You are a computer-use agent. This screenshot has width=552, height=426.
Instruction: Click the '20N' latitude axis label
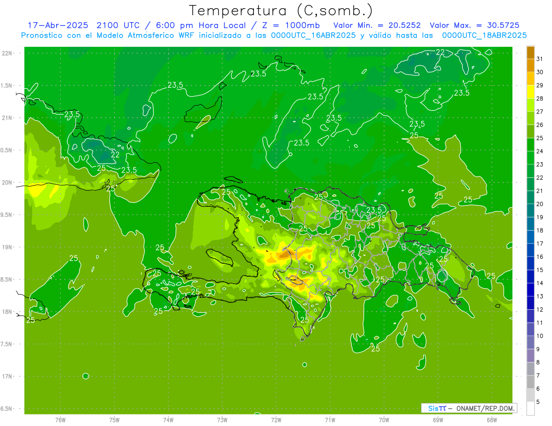7,182
